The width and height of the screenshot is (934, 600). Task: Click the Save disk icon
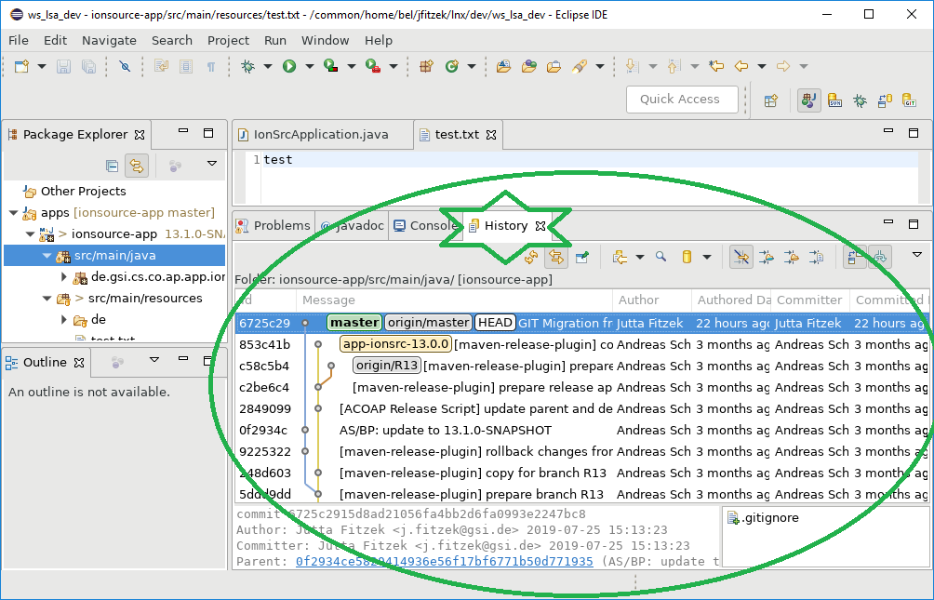click(64, 66)
